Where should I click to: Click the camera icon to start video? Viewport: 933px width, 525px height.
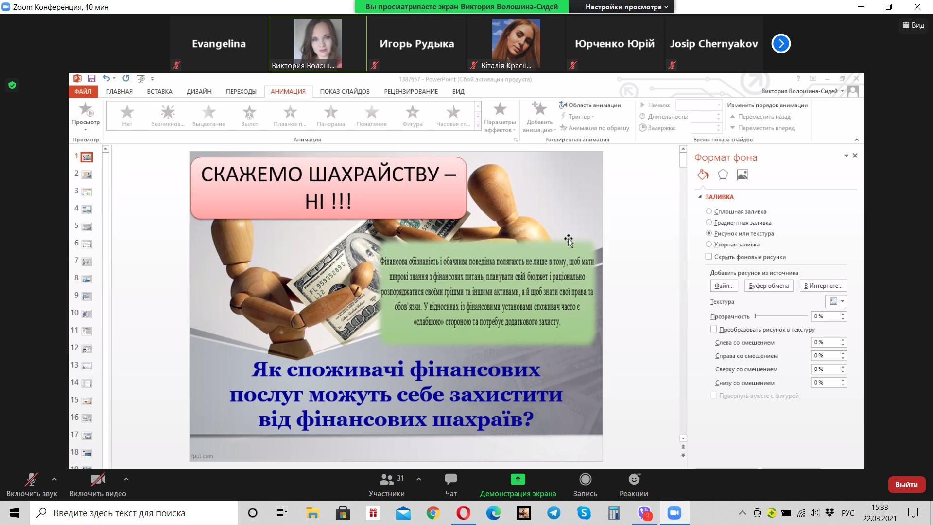(x=98, y=480)
